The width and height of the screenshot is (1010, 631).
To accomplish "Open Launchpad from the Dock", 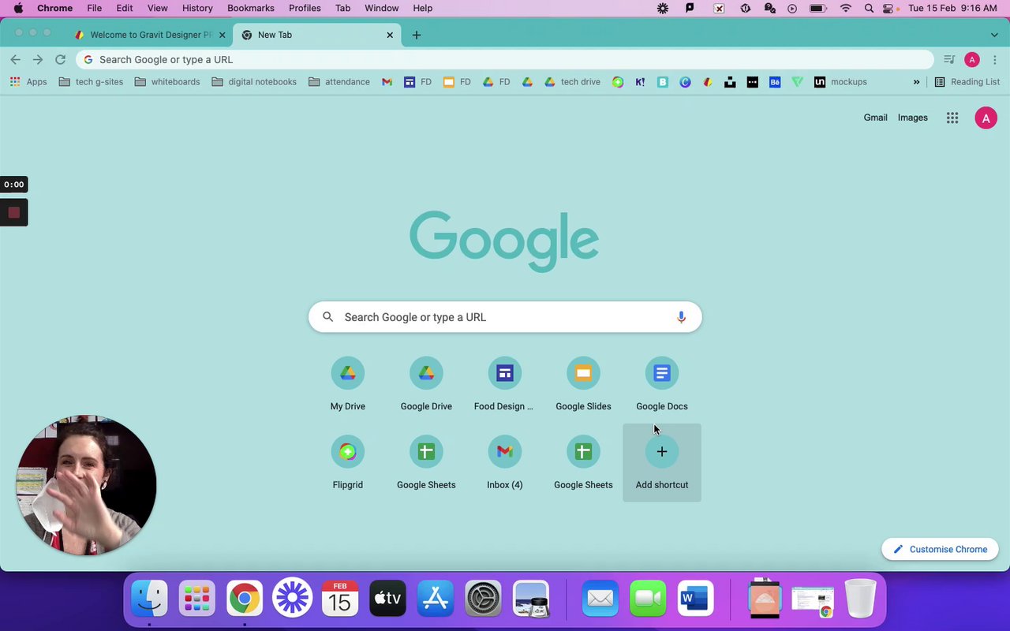I will [x=196, y=599].
